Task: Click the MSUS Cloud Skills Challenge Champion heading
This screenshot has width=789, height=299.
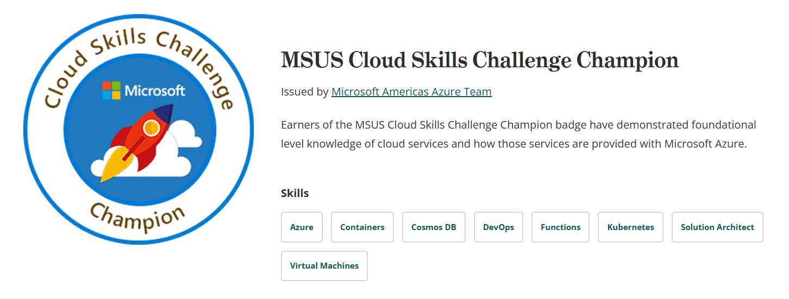Action: click(480, 60)
